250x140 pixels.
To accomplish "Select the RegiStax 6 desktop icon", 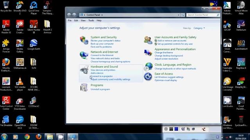I will [x=241, y=64].
